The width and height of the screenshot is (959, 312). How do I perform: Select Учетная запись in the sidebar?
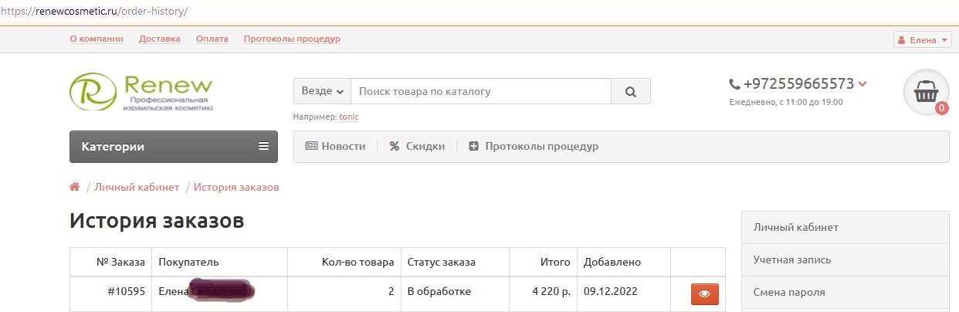point(845,259)
